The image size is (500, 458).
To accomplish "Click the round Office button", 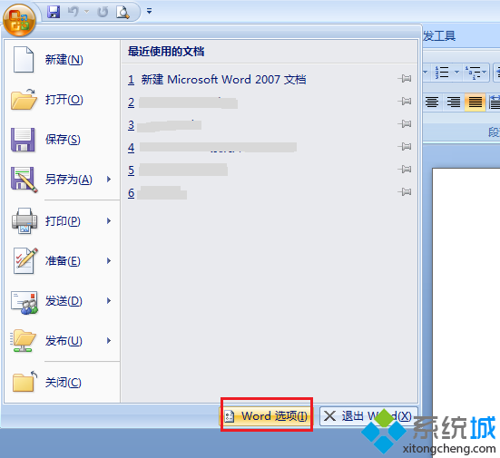I will [19, 20].
